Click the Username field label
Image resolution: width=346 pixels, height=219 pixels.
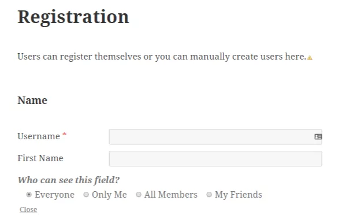click(x=39, y=136)
